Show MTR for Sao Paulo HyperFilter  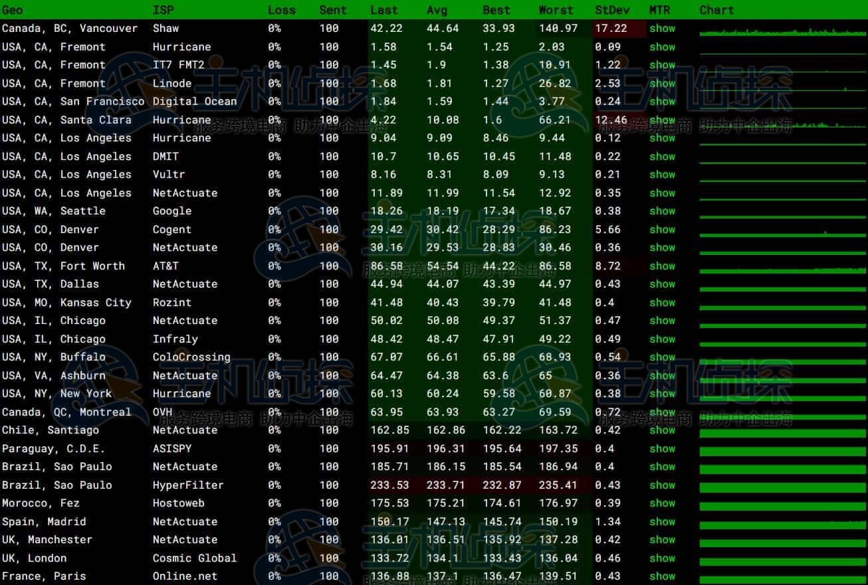pos(662,485)
